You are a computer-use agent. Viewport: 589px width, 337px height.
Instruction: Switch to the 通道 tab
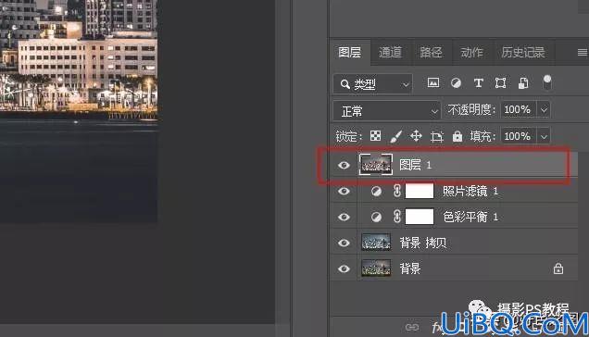pyautogui.click(x=390, y=52)
